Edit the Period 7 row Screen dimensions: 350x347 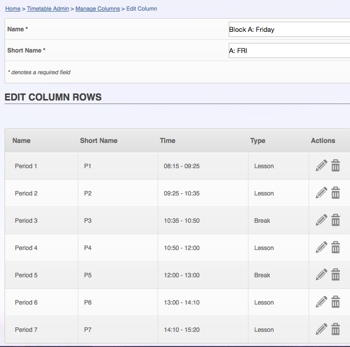[x=321, y=329]
